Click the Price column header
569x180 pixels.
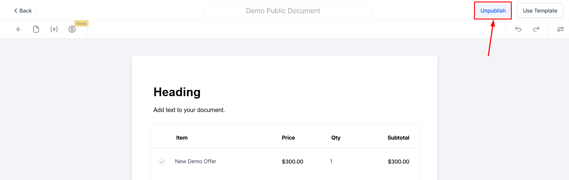click(x=288, y=138)
